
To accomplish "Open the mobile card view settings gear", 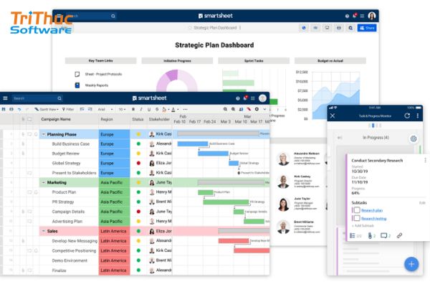I will 414,138.
